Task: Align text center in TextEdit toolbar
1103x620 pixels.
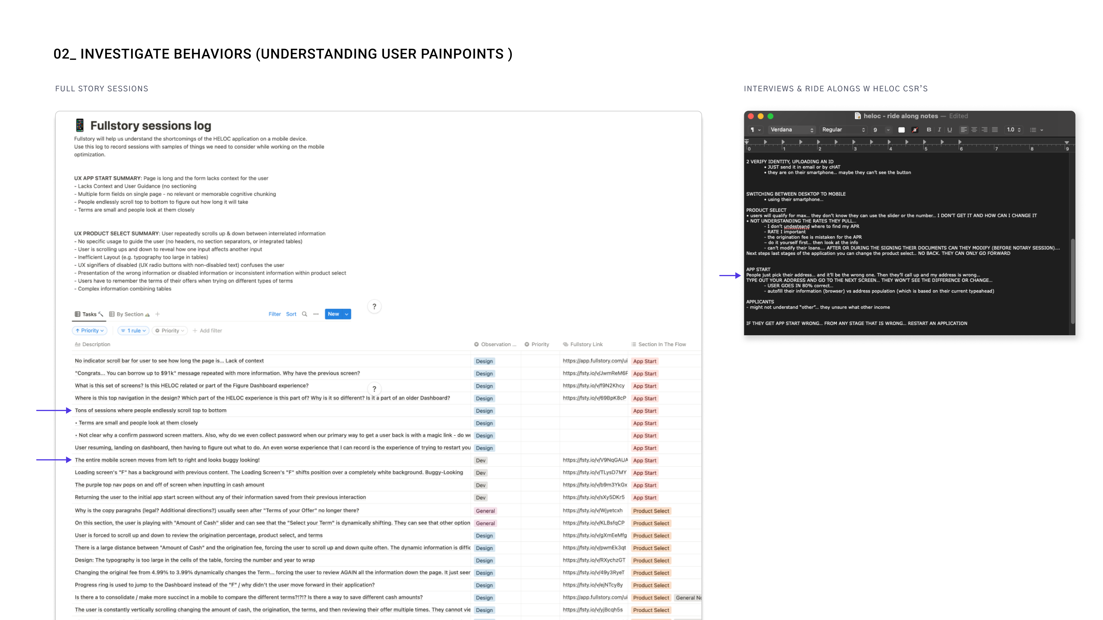Action: coord(974,130)
